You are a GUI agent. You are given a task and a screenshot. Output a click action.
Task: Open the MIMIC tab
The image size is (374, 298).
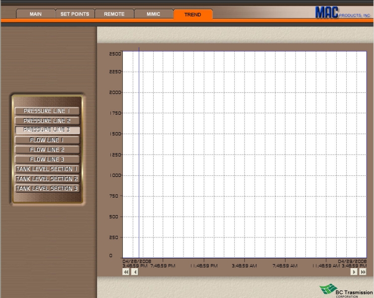tap(153, 14)
